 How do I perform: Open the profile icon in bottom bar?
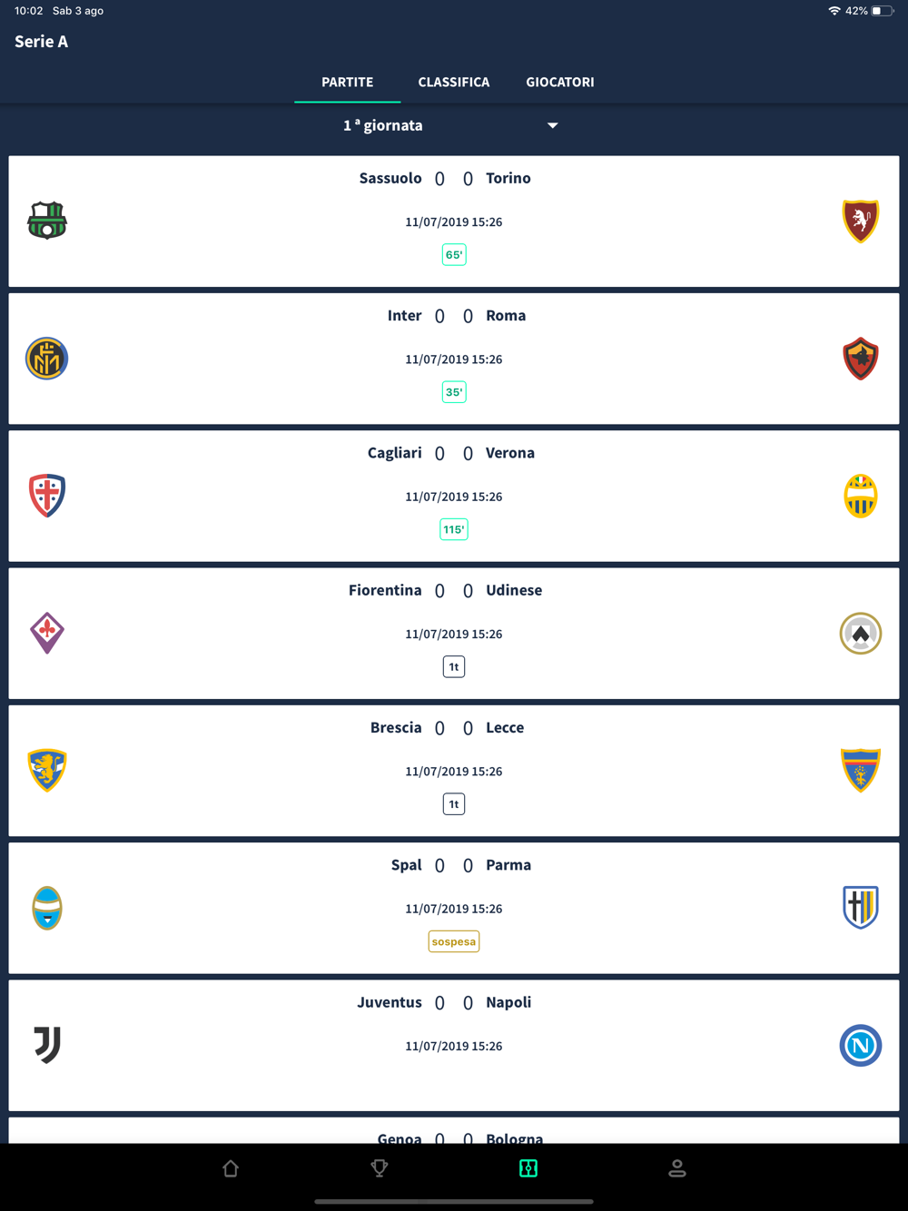(677, 1168)
